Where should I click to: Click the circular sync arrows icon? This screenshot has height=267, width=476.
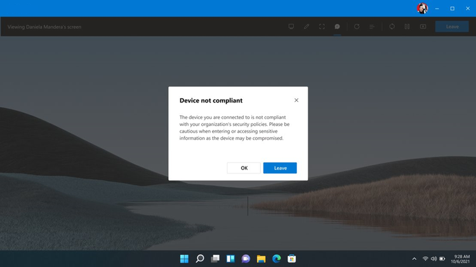click(392, 27)
